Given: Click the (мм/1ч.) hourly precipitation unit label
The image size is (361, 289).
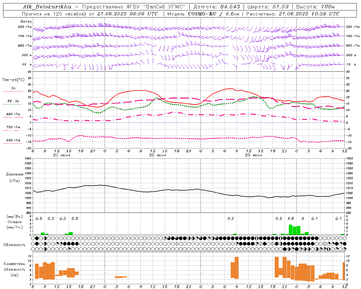Looking at the screenshot, I should [14, 227].
